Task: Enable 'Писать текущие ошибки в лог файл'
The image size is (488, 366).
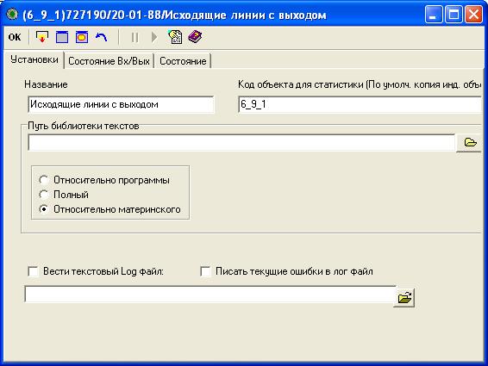Action: click(x=205, y=271)
